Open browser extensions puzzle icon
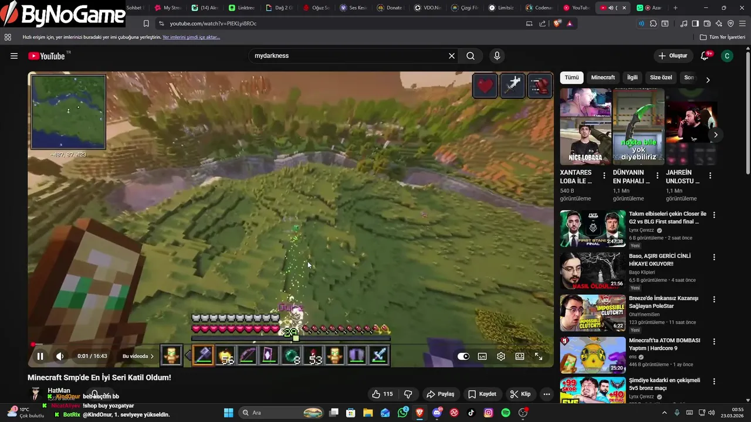This screenshot has height=422, width=751. (653, 23)
